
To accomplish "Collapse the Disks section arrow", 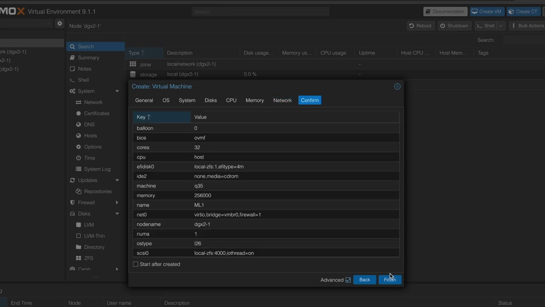I will coord(117,214).
